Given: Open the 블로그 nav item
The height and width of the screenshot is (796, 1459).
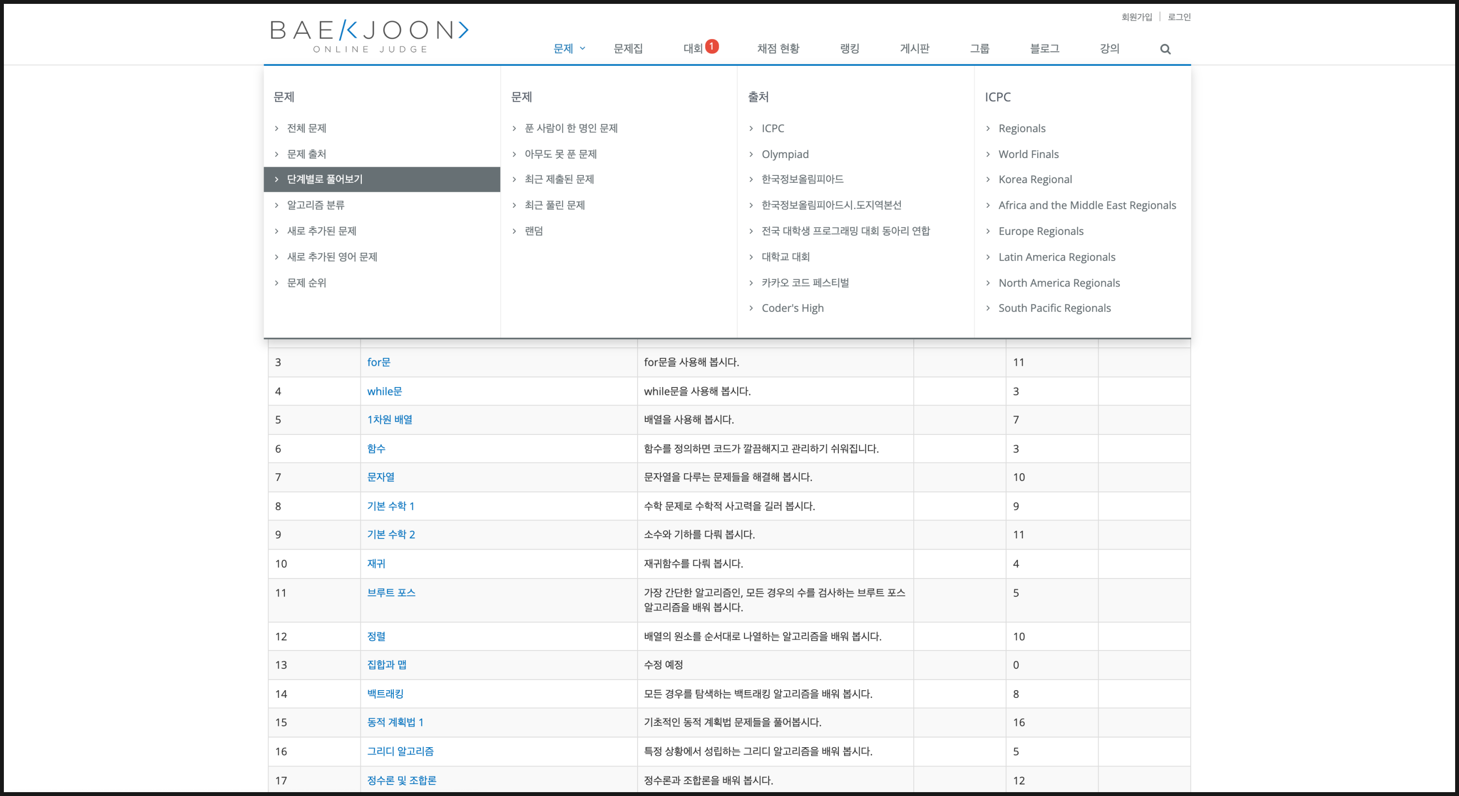Looking at the screenshot, I should point(1044,49).
